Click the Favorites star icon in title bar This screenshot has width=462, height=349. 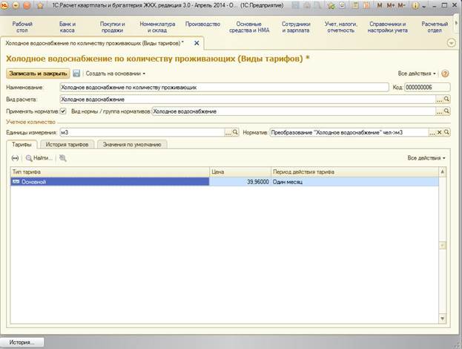click(x=40, y=6)
